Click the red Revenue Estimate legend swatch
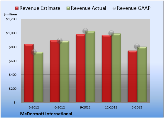 pyautogui.click(x=17, y=8)
